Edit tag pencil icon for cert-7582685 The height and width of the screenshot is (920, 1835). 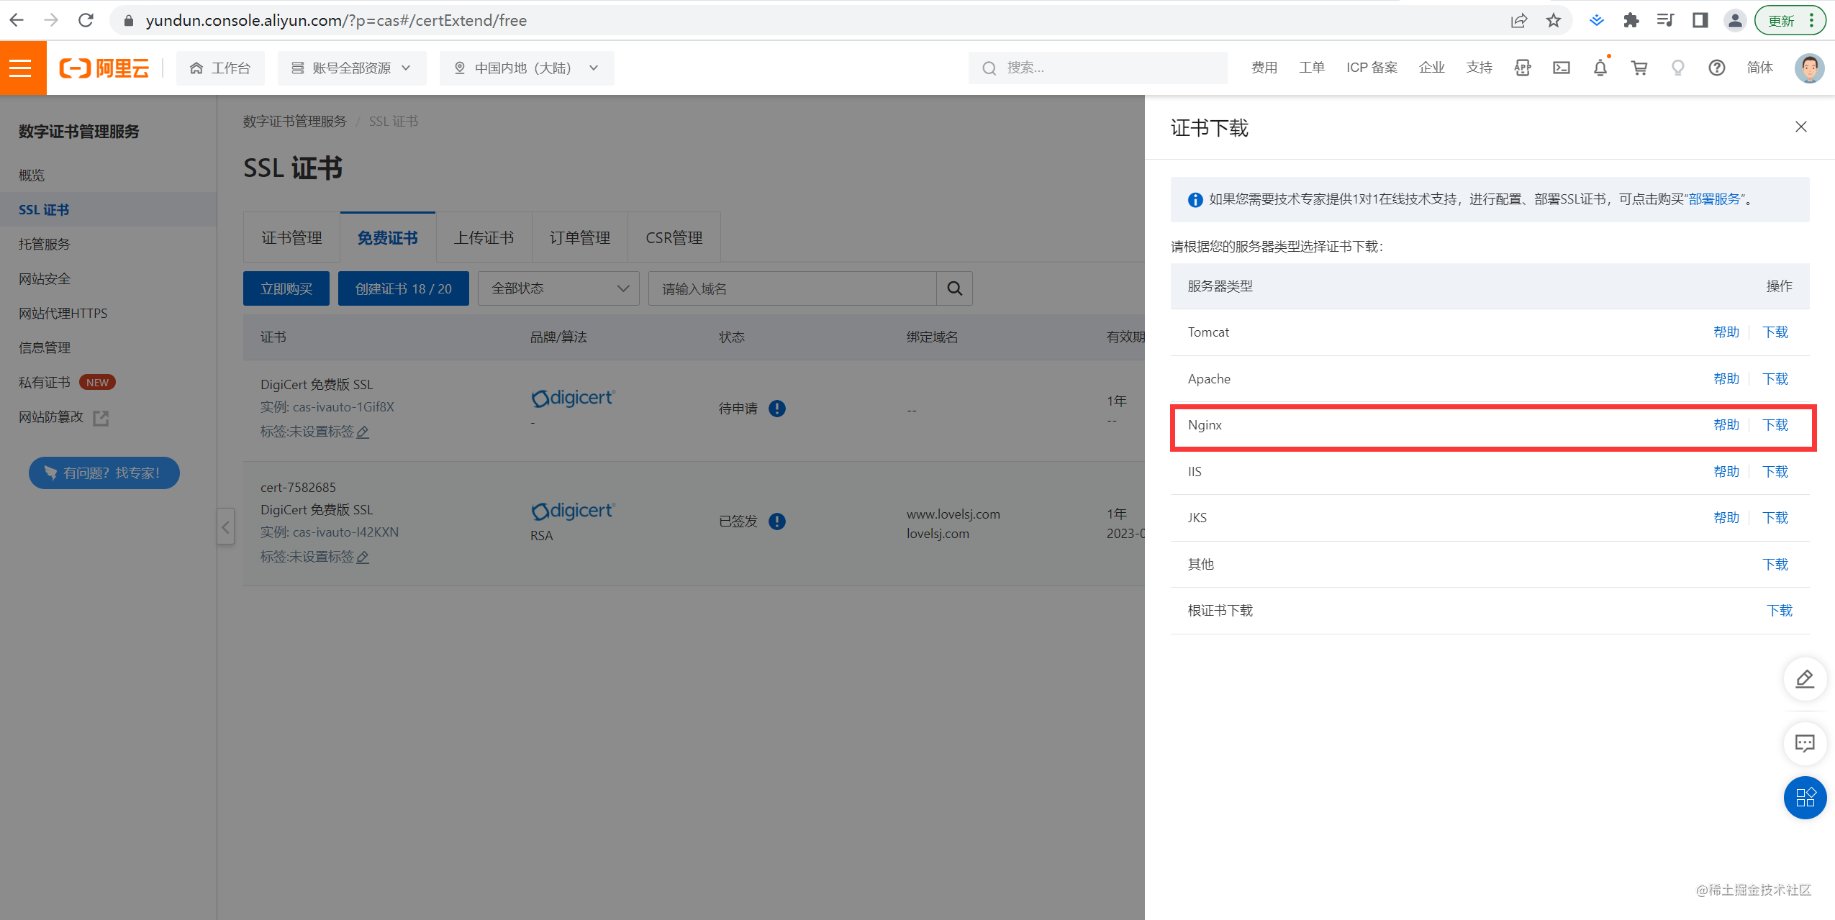(x=363, y=557)
